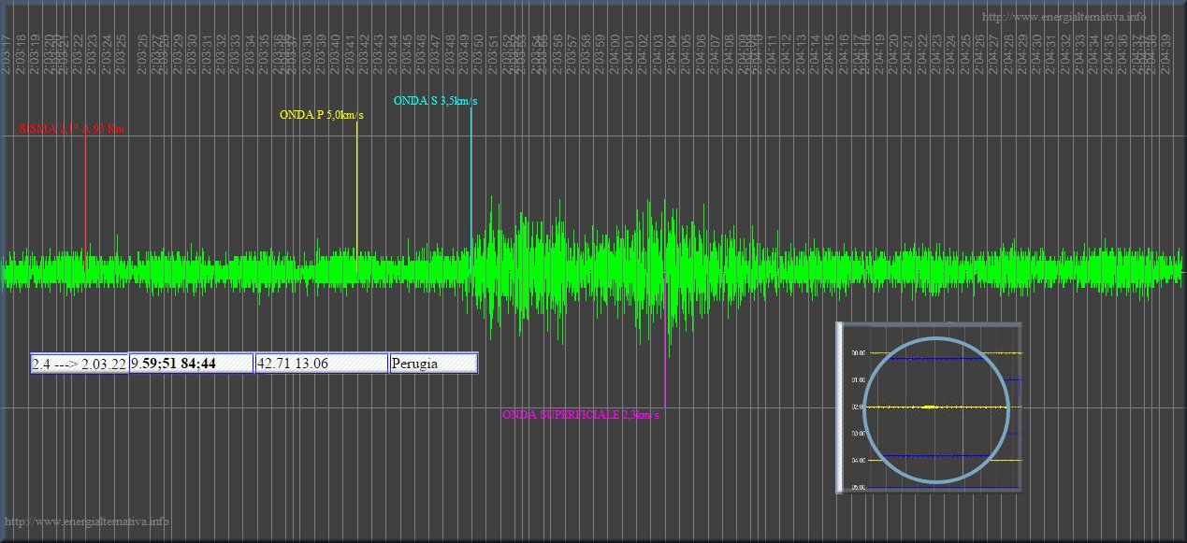
Task: Select the '2.4 ---> 2.03.22' table cell
Action: pos(79,364)
